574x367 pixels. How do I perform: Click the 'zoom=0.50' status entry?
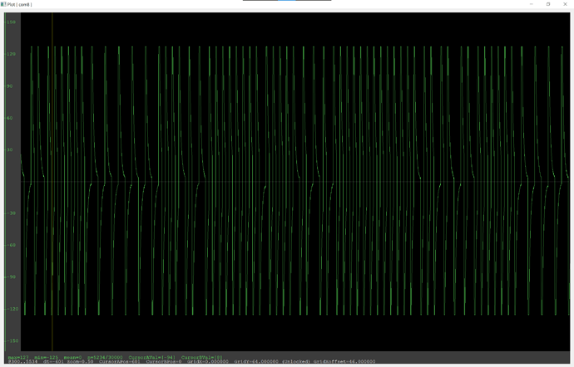coord(80,361)
